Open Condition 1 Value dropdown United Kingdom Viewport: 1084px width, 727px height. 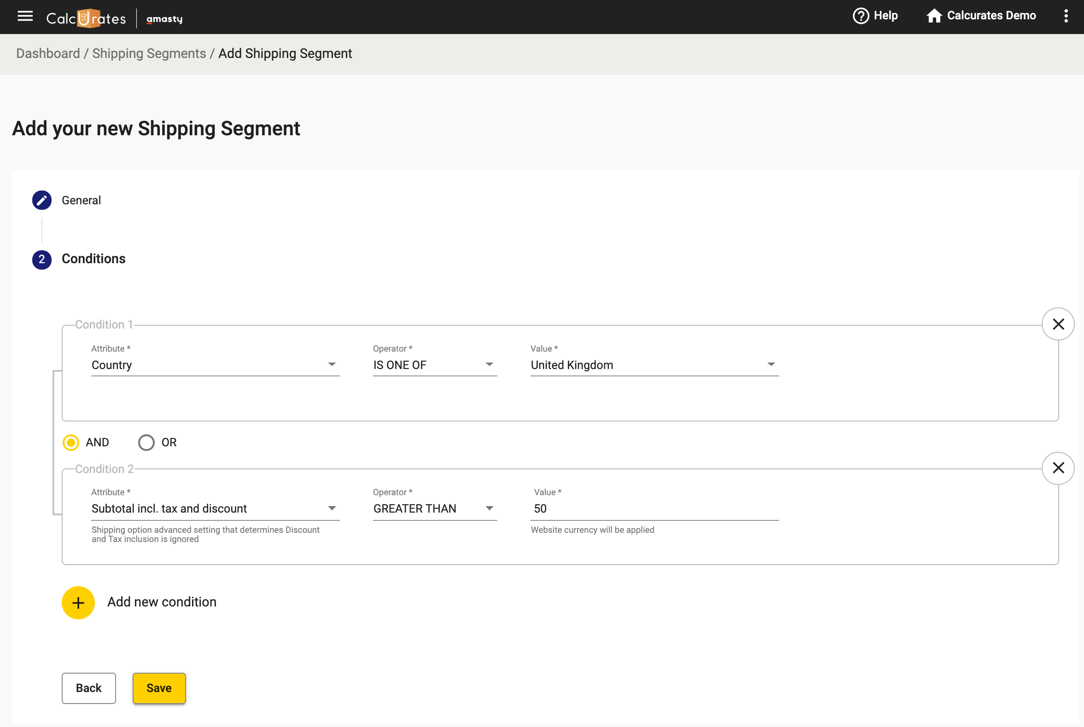pos(654,365)
